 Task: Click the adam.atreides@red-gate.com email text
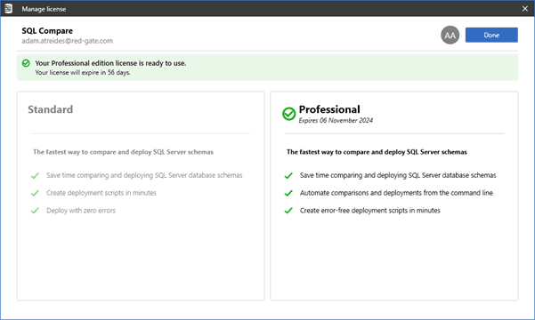click(x=68, y=41)
